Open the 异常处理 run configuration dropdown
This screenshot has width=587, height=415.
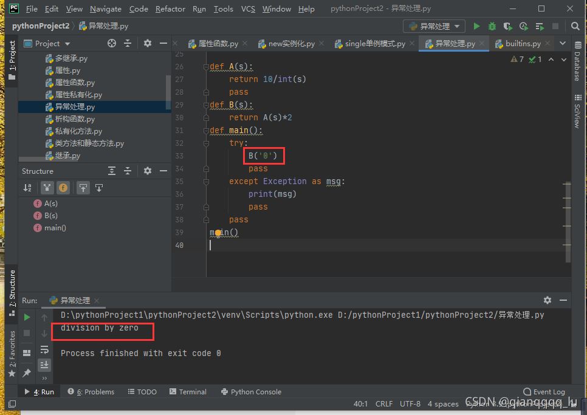click(434, 26)
